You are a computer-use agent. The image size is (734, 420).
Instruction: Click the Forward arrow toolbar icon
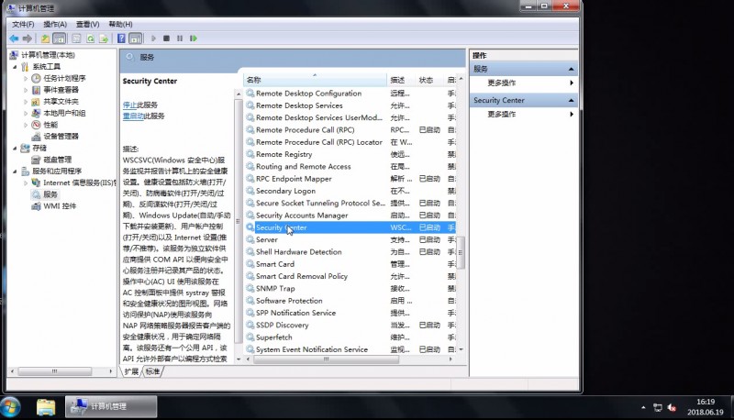tap(28, 39)
